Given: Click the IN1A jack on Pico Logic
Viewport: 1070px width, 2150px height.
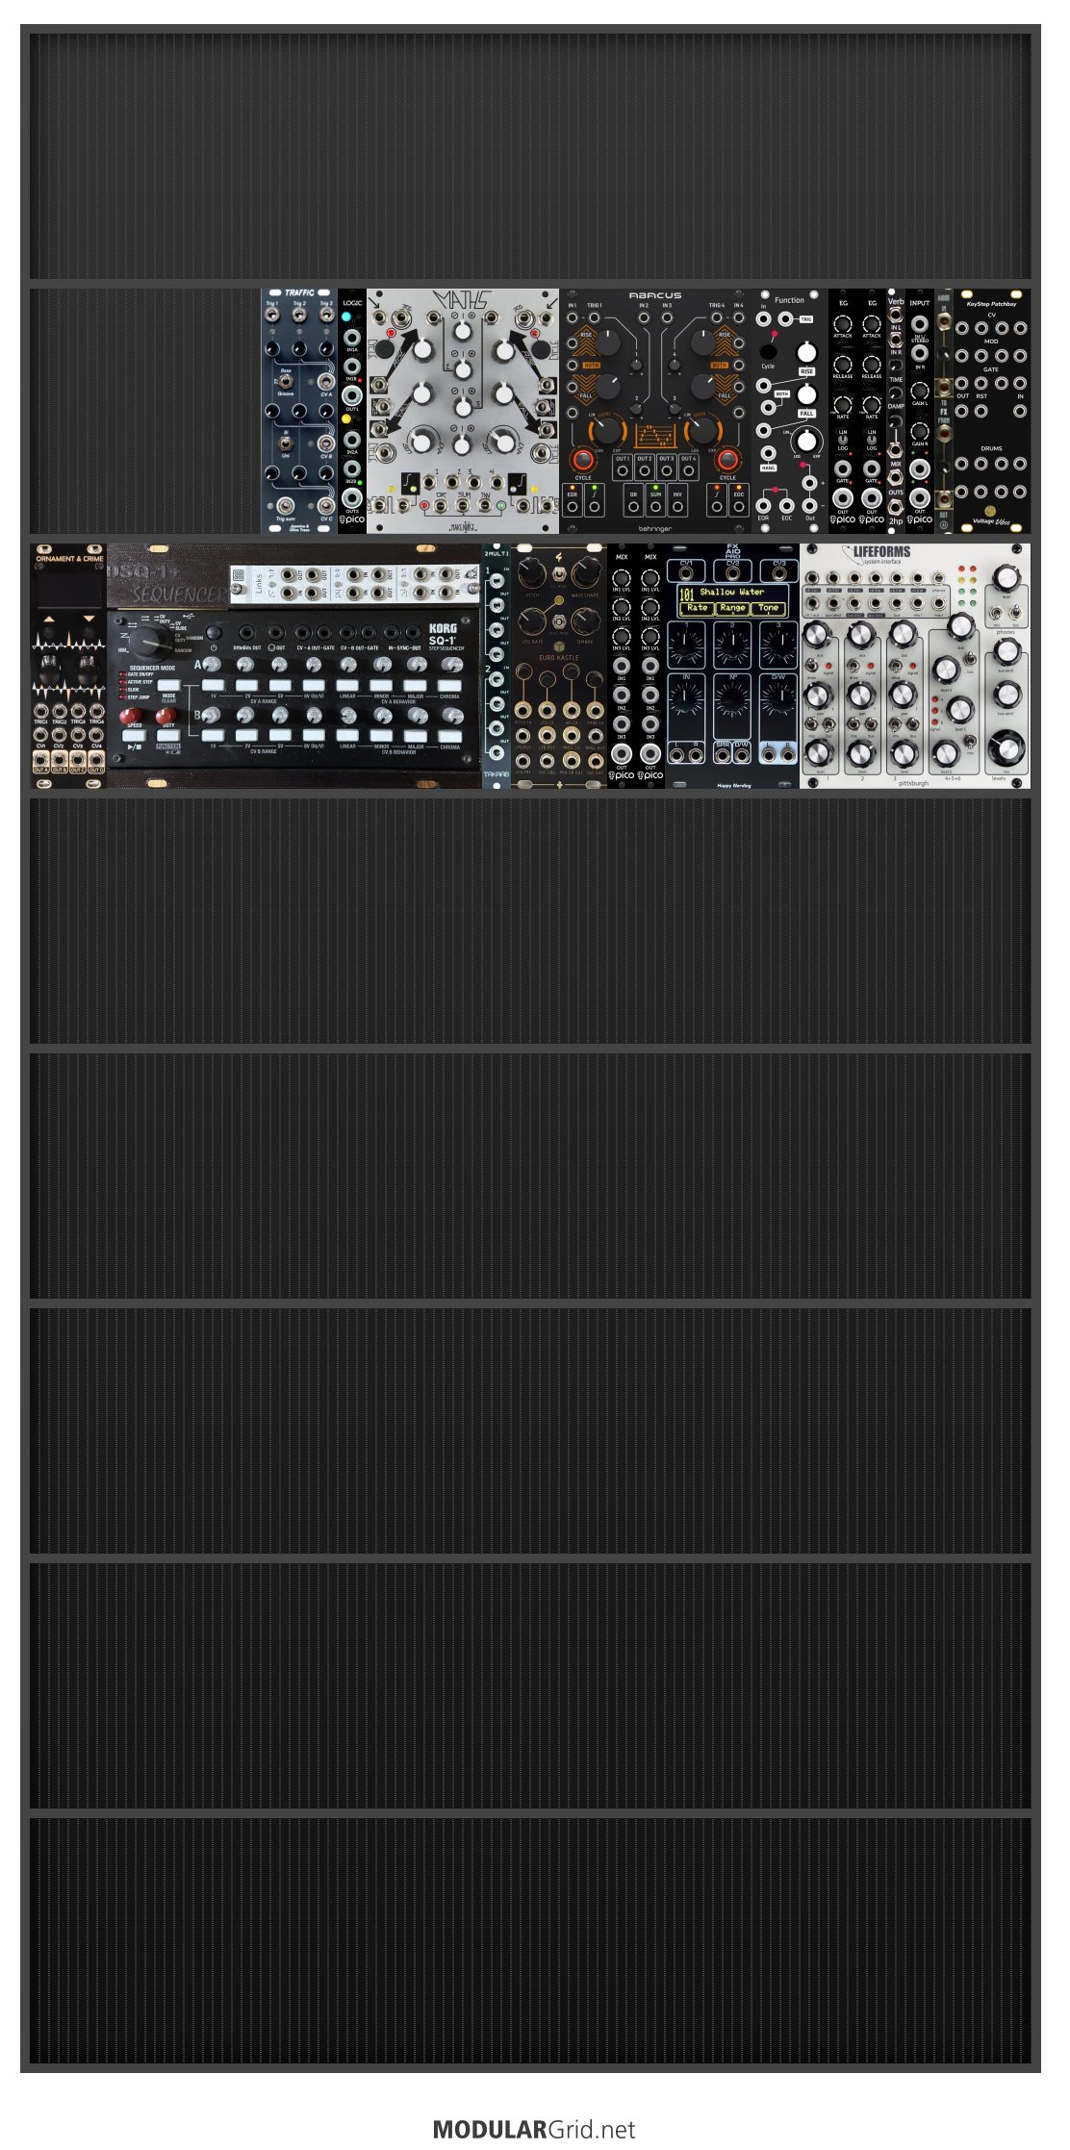Looking at the screenshot, I should (x=352, y=338).
